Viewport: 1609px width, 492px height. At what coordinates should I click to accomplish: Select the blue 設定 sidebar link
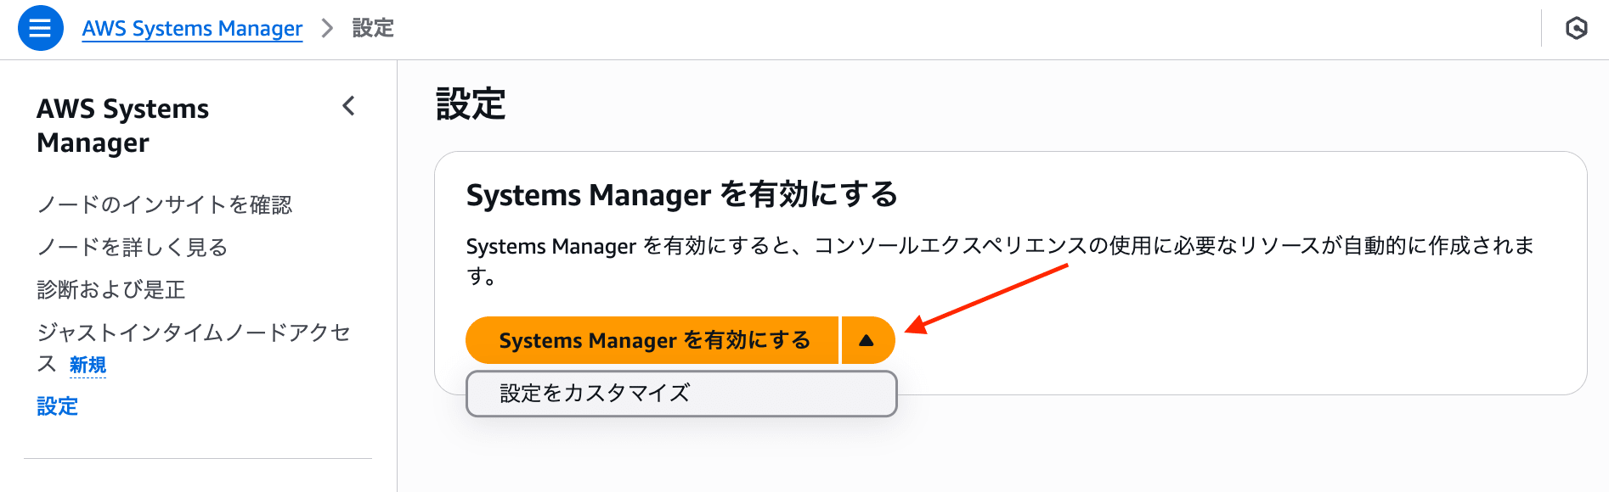pyautogui.click(x=58, y=406)
